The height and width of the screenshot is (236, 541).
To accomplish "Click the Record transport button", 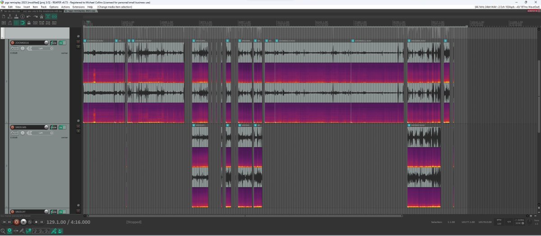I will point(16,222).
